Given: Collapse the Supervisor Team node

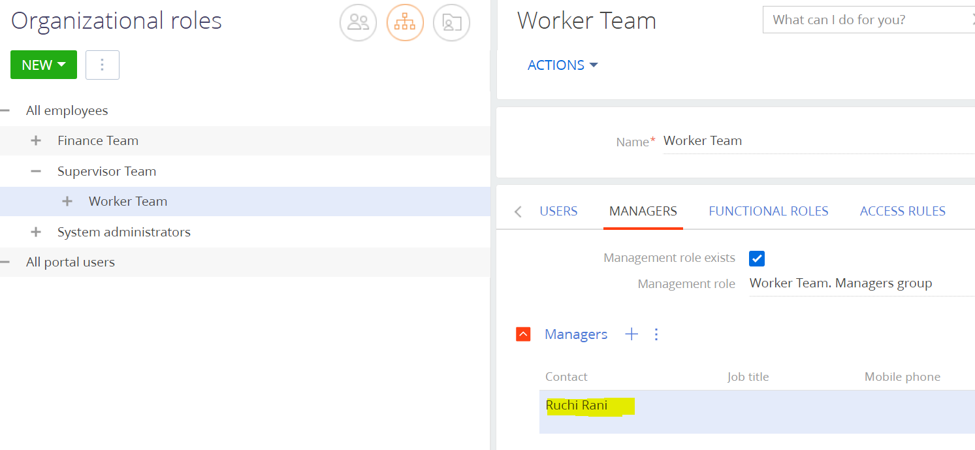Looking at the screenshot, I should [36, 171].
